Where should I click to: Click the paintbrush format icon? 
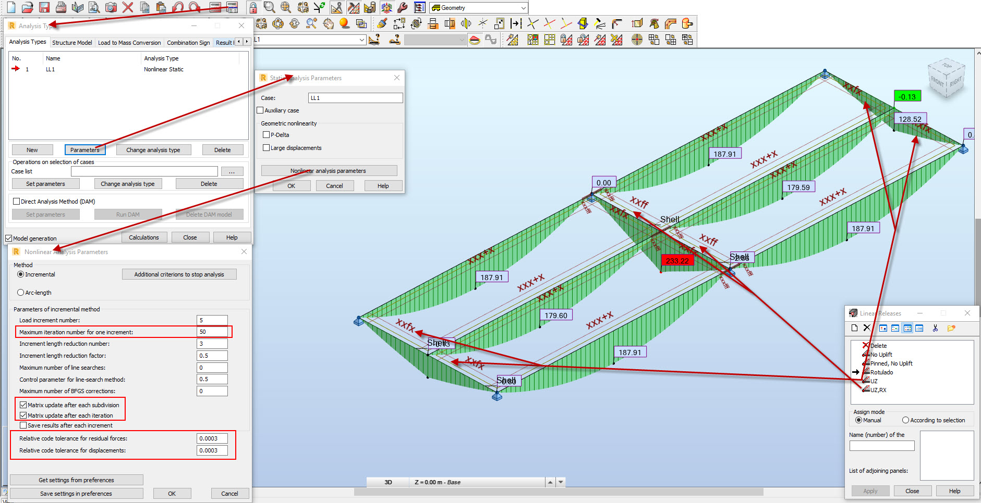(382, 23)
